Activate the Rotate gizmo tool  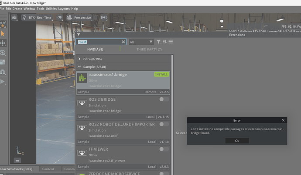pos(3,53)
